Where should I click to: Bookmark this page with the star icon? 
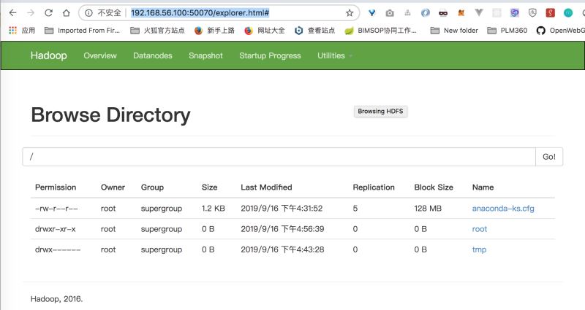pos(350,12)
